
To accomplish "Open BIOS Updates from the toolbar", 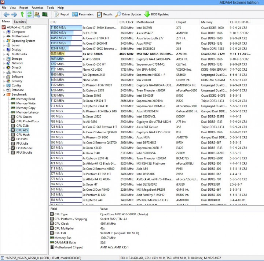I will (157, 14).
